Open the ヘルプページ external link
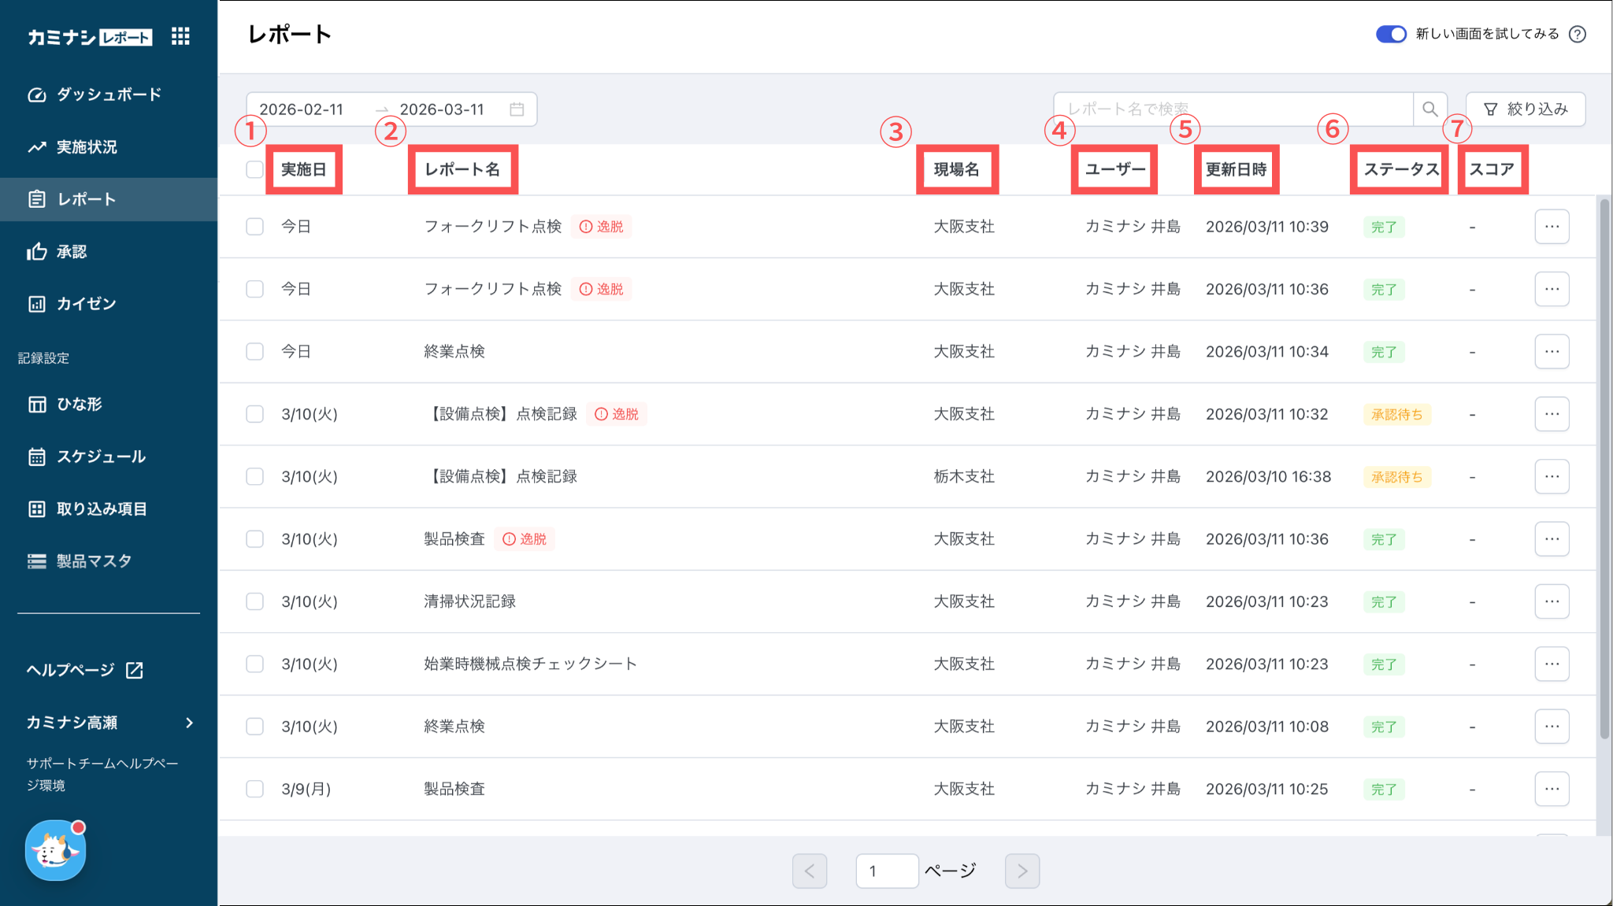1613x906 pixels. pos(85,670)
